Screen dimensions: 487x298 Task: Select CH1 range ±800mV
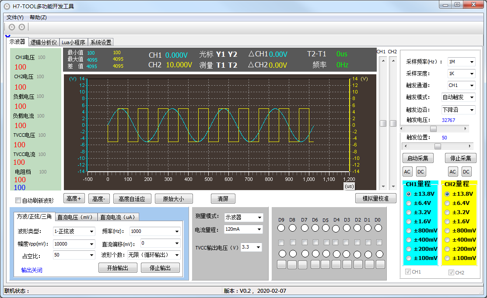coord(409,230)
